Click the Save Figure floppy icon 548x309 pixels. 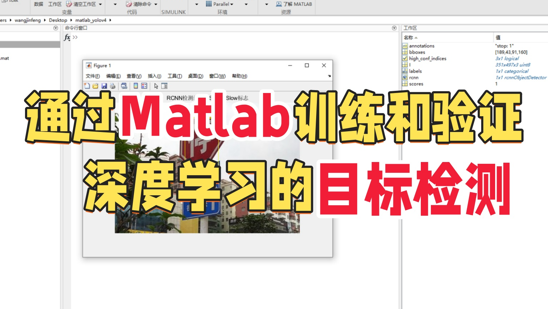pos(104,86)
